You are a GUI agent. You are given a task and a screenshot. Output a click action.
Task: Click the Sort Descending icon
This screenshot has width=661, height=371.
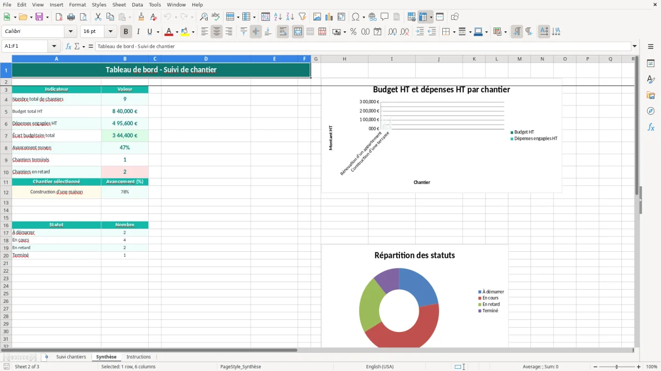[290, 17]
